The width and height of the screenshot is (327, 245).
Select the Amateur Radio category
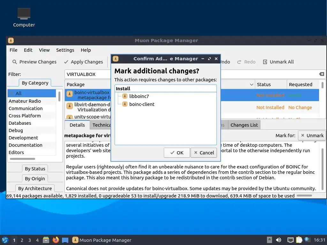(x=32, y=101)
